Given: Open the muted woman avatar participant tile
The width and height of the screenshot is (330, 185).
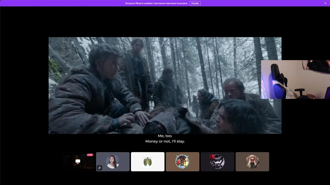Looking at the screenshot, I should coord(113,162).
